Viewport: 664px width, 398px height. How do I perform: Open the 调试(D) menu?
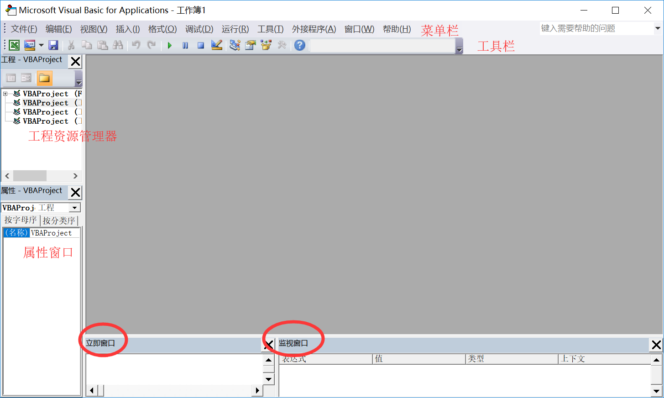[x=199, y=29]
